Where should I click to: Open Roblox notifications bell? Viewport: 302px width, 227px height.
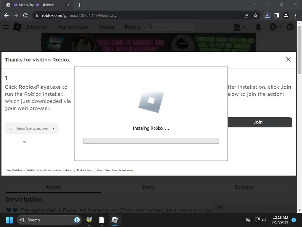pyautogui.click(x=258, y=27)
